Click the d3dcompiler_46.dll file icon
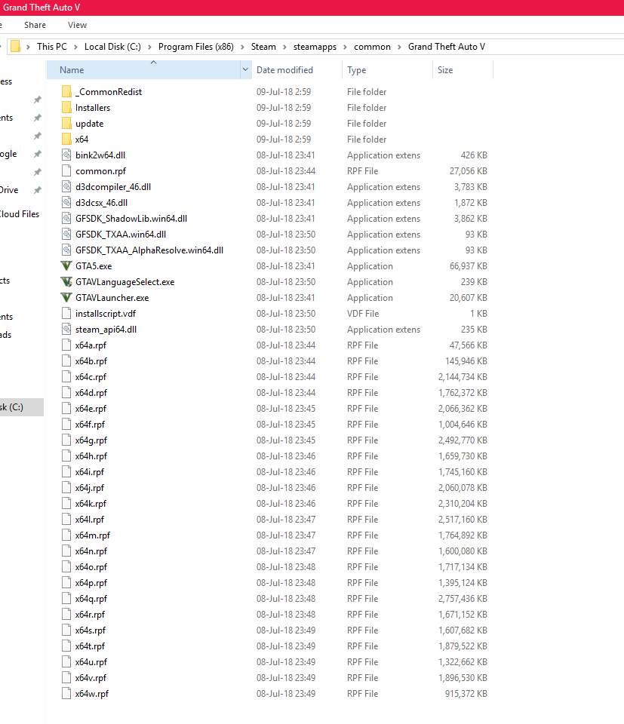This screenshot has width=624, height=724. tap(66, 187)
